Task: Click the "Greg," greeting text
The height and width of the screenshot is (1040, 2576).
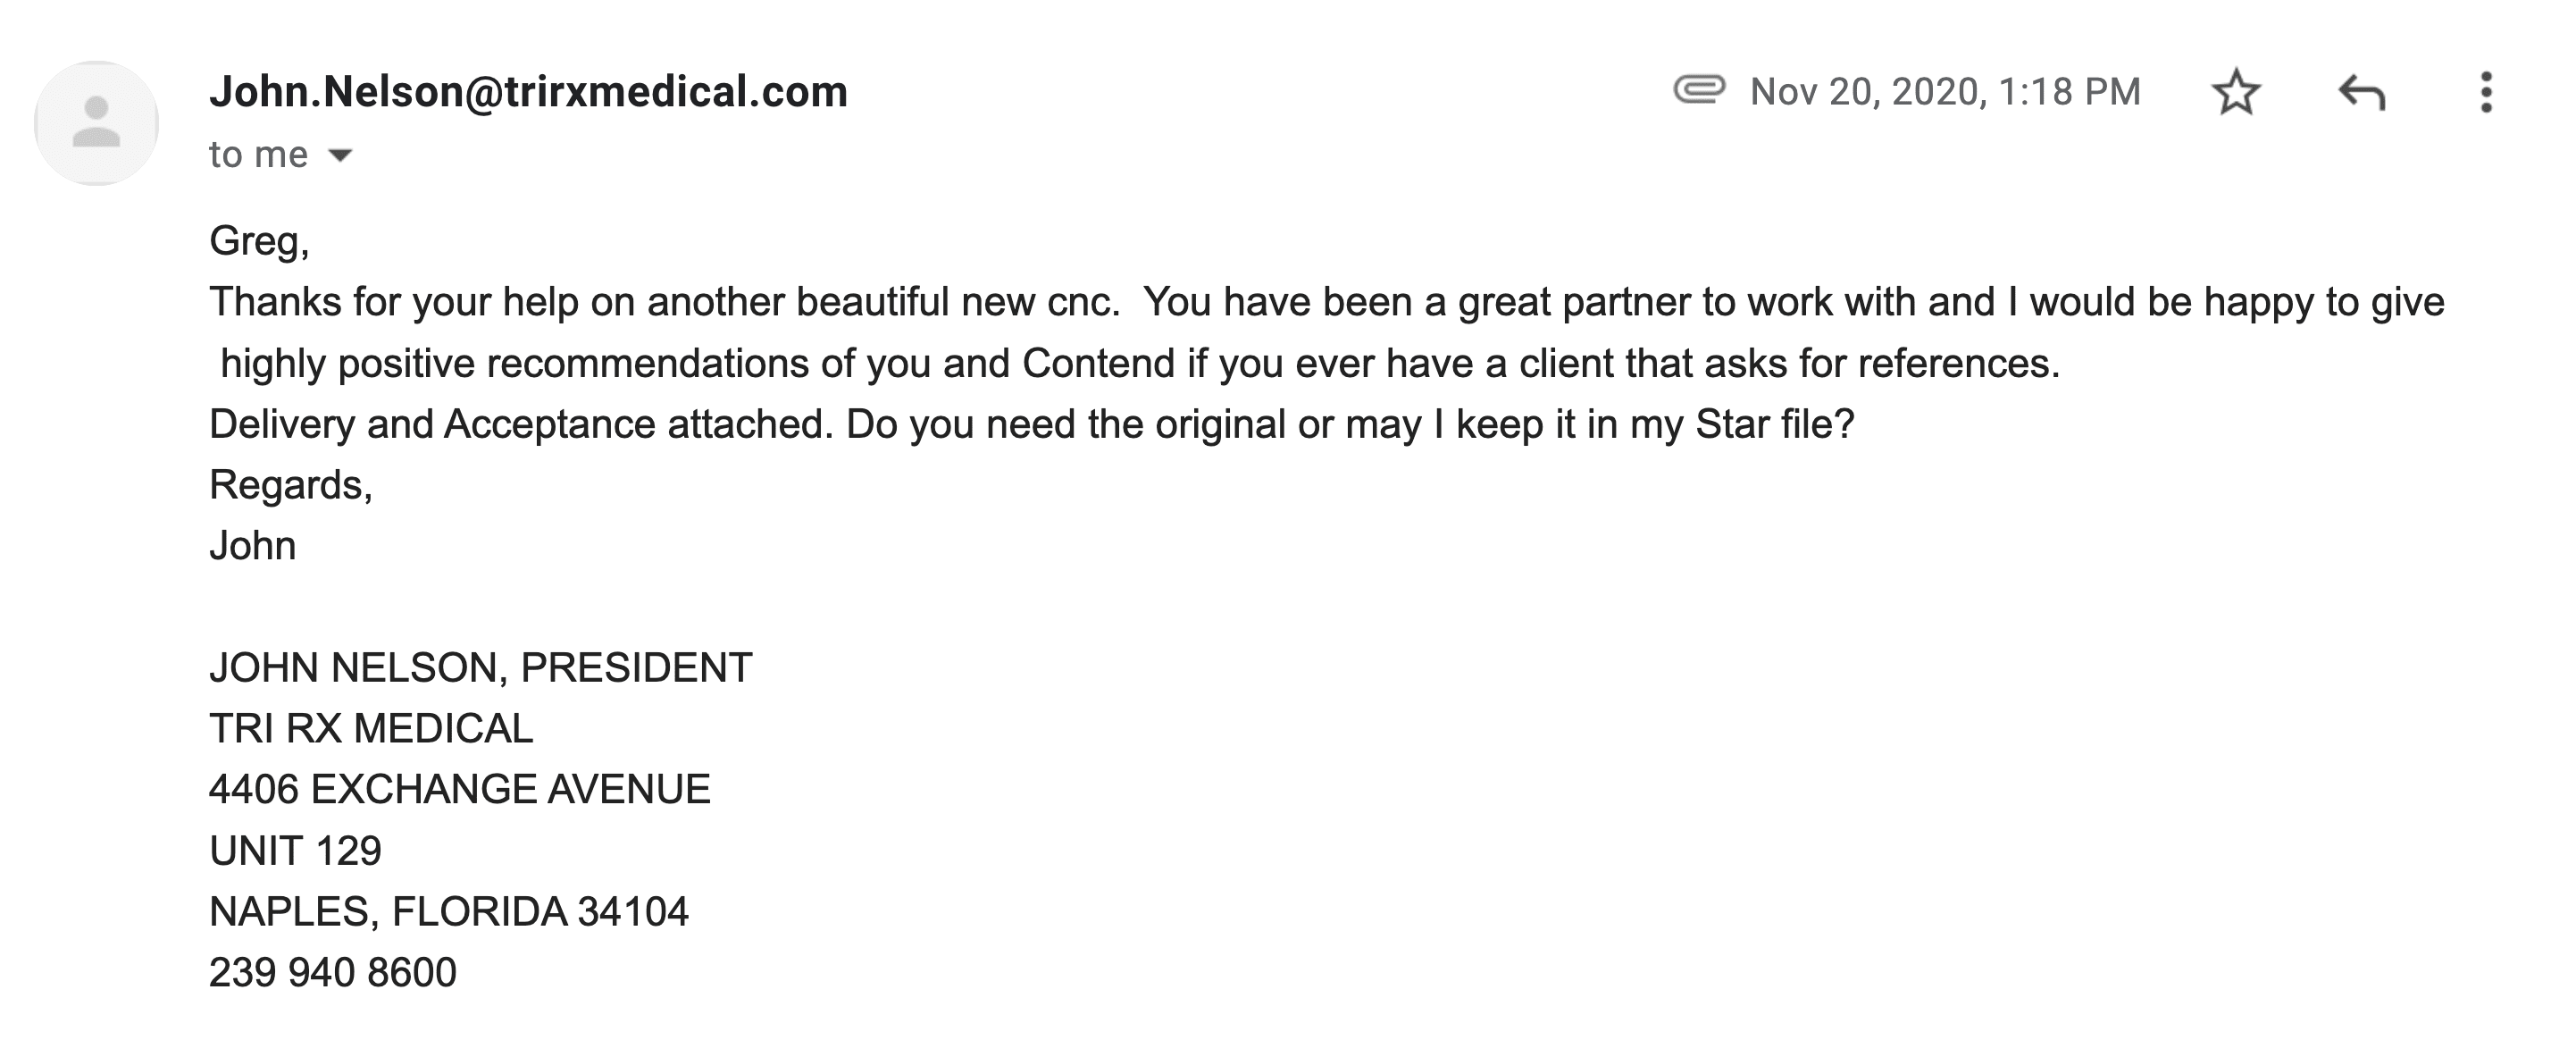Action: [259, 241]
